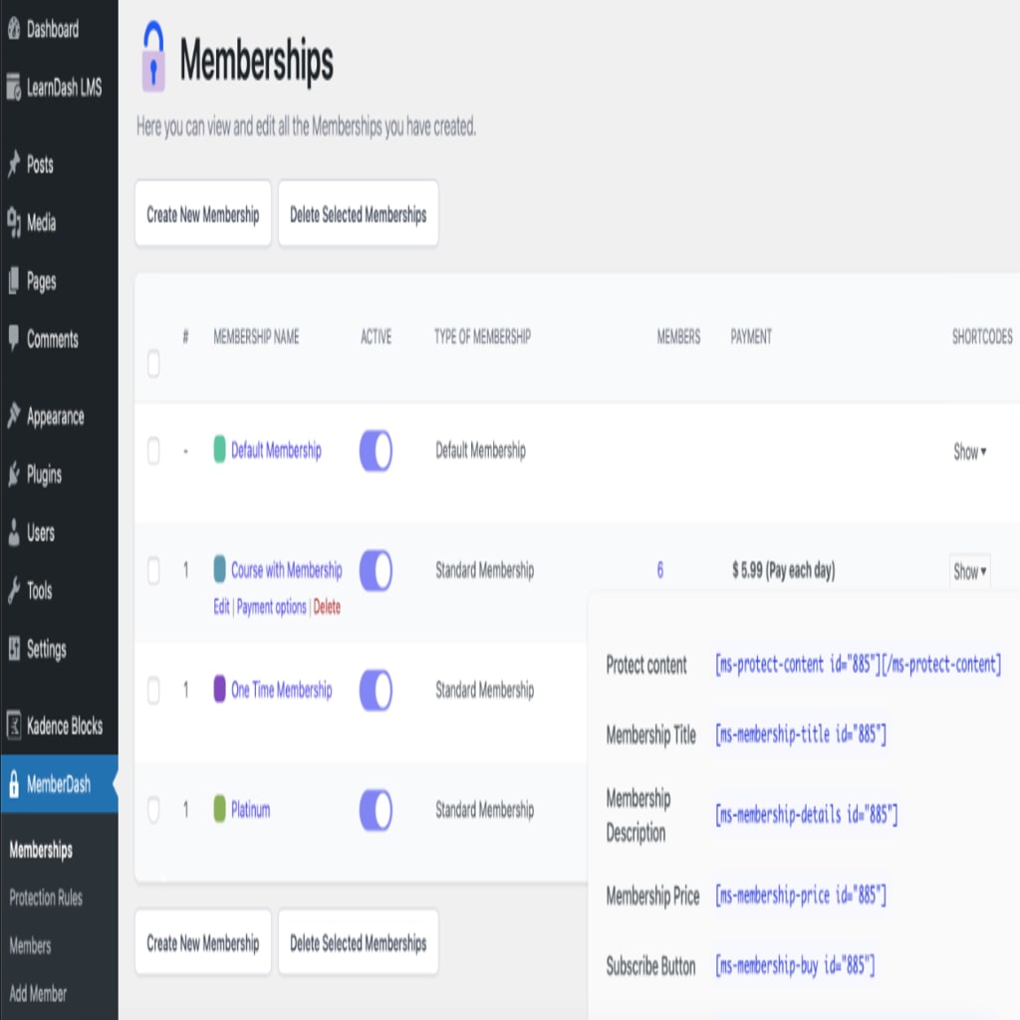1020x1020 pixels.
Task: Click Edit under Course with Membership
Action: tap(222, 607)
